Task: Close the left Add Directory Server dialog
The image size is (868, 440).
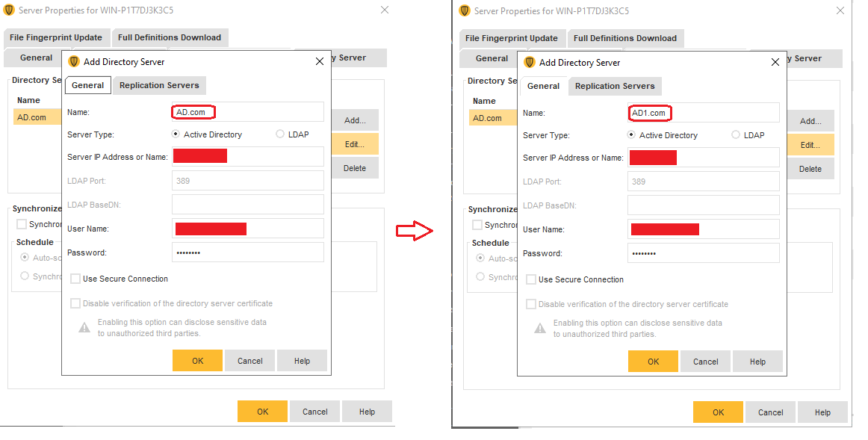Action: click(319, 61)
